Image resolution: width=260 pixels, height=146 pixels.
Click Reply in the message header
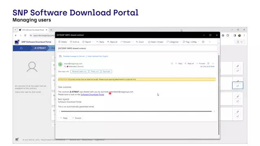pos(179,63)
